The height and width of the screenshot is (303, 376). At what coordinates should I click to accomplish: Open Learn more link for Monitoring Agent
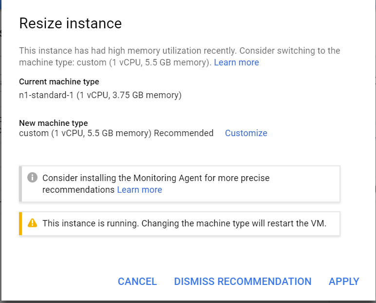pyautogui.click(x=139, y=190)
